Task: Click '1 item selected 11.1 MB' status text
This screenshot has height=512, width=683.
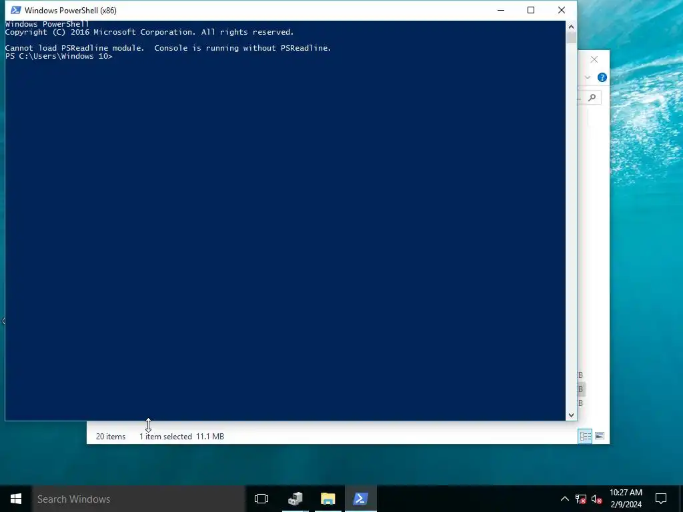Action: [x=181, y=436]
